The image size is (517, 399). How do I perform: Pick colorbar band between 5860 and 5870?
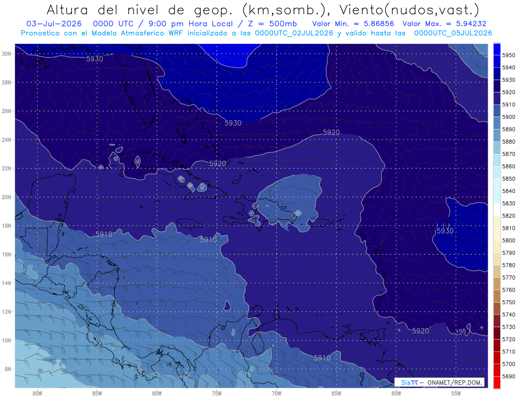pyautogui.click(x=497, y=160)
